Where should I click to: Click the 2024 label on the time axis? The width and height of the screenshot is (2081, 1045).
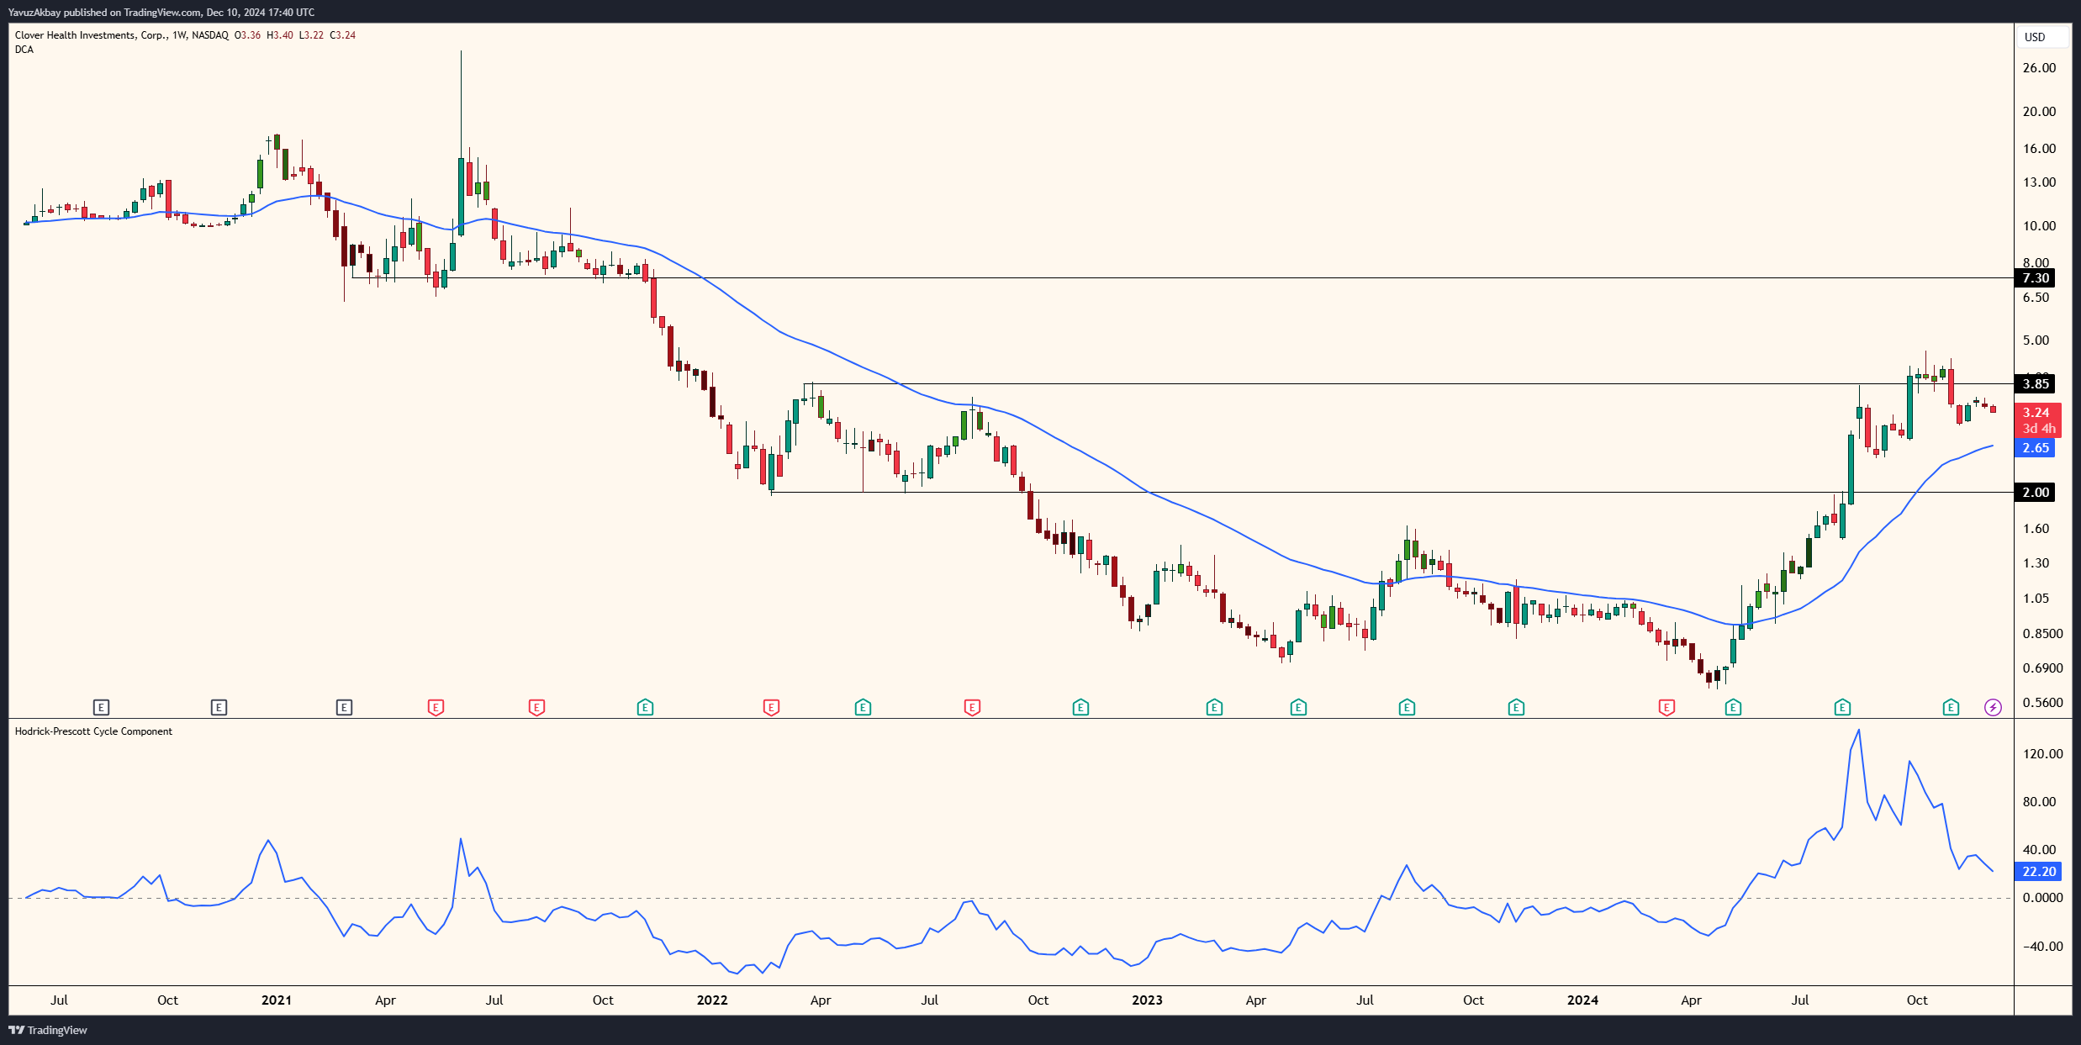[1582, 1000]
